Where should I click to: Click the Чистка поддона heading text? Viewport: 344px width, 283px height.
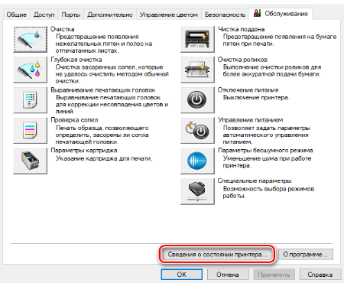[242, 29]
